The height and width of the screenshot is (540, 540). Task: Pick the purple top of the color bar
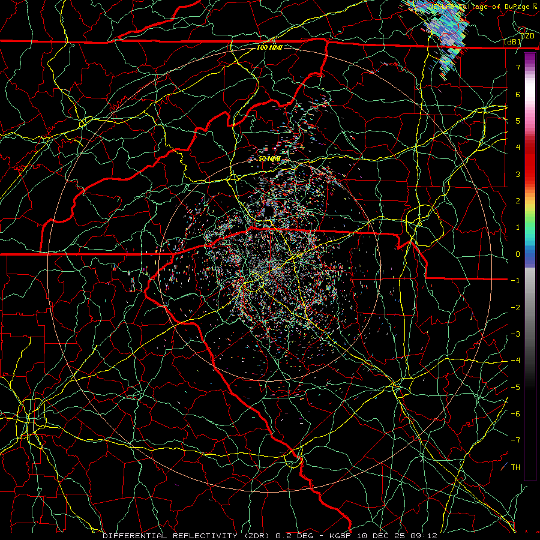(x=530, y=59)
